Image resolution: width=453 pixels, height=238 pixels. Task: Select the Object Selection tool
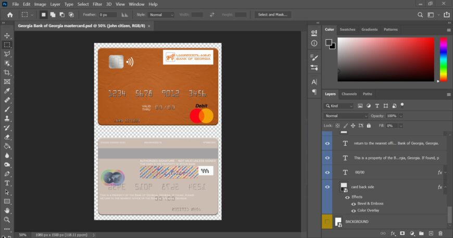tap(7, 63)
